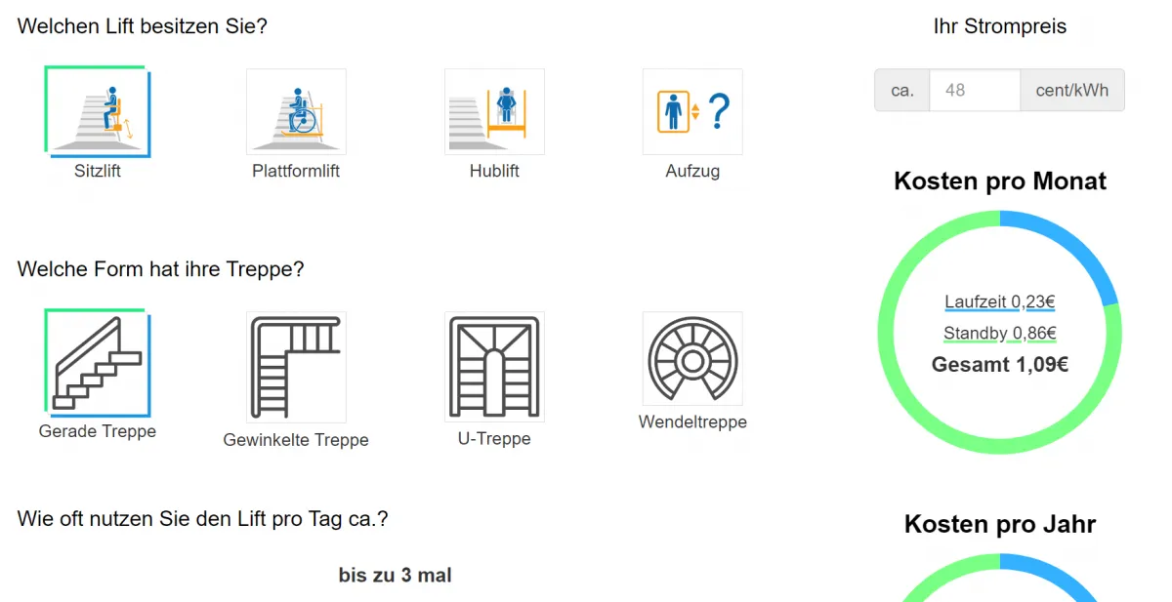This screenshot has height=602, width=1172.
Task: Click the Gesamt 1,09€ total text
Action: (x=1000, y=365)
